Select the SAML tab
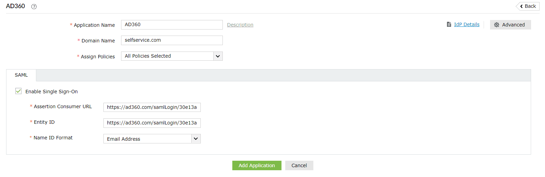The height and width of the screenshot is (177, 545). [21, 75]
